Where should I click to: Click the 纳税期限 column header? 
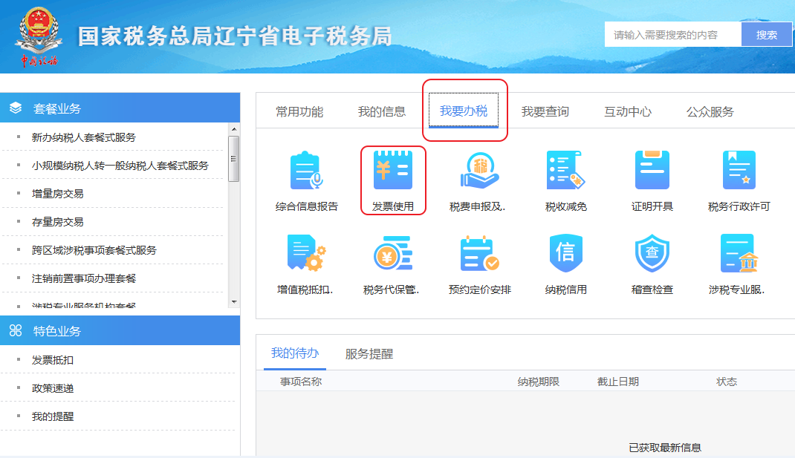[x=539, y=382]
